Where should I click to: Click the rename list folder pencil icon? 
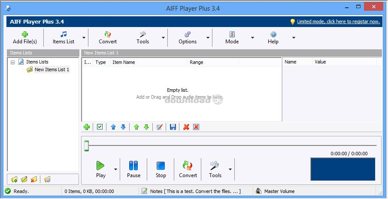24,179
